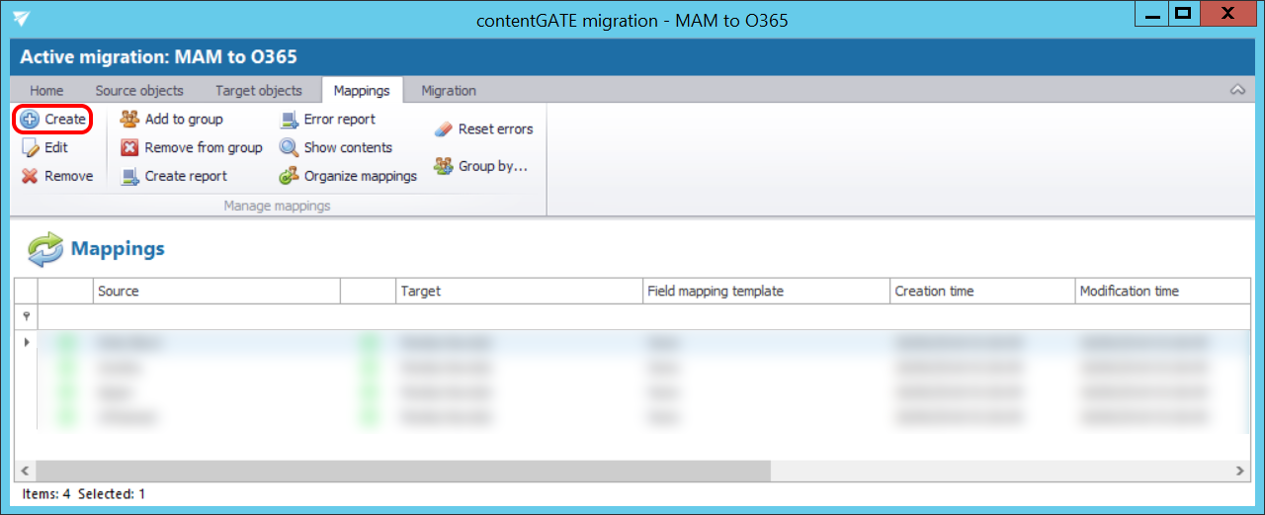Switch to the Migration tab
Viewport: 1265px width, 515px height.
point(449,90)
